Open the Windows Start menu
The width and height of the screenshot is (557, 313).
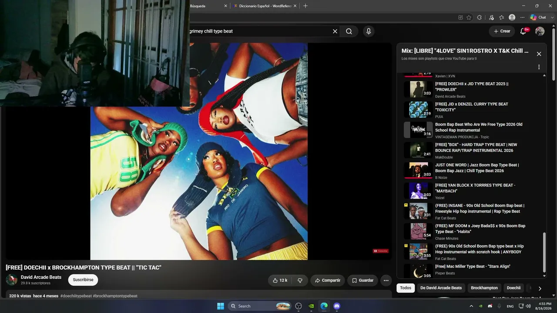[220, 306]
